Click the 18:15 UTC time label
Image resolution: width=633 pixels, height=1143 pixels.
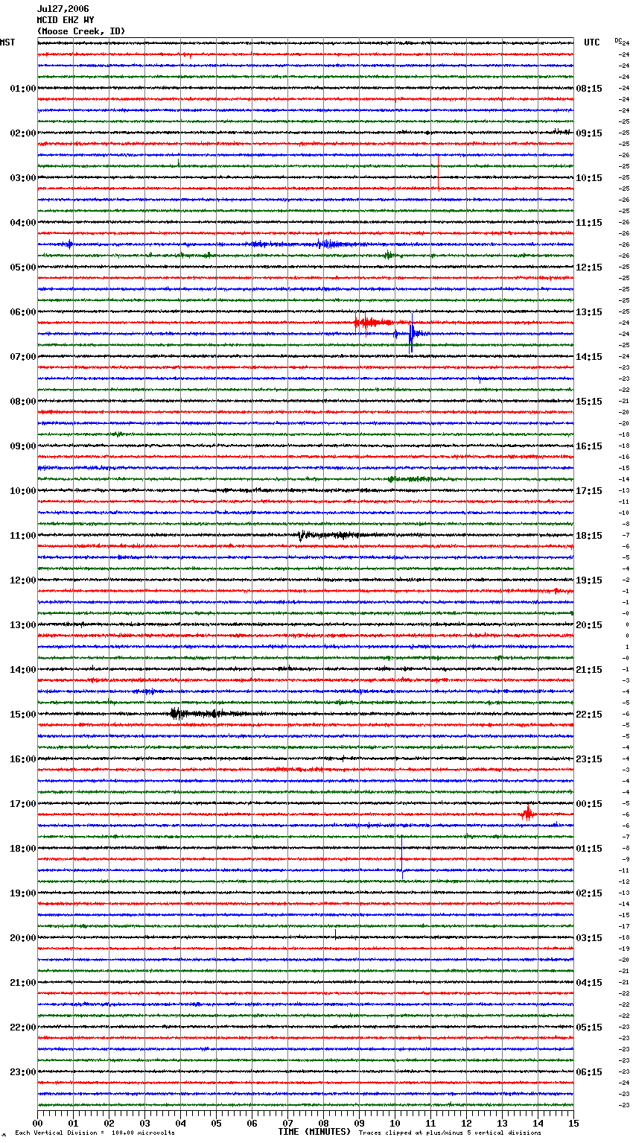[589, 536]
